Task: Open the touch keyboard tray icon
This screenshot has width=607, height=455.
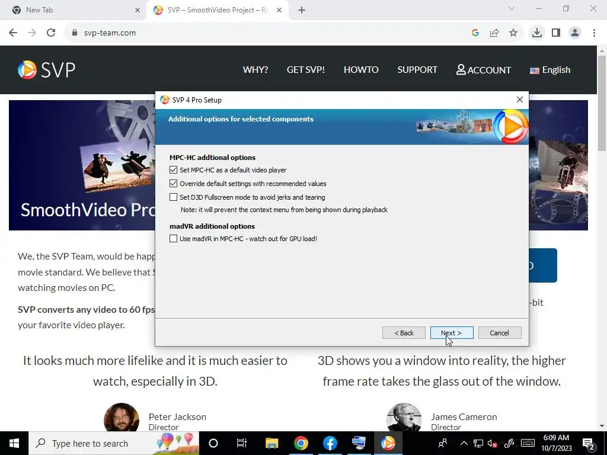Action: tap(528, 443)
